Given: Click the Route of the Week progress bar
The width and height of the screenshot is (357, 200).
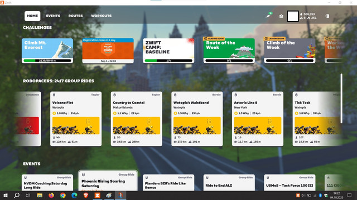Looking at the screenshot, I should click(x=229, y=61).
